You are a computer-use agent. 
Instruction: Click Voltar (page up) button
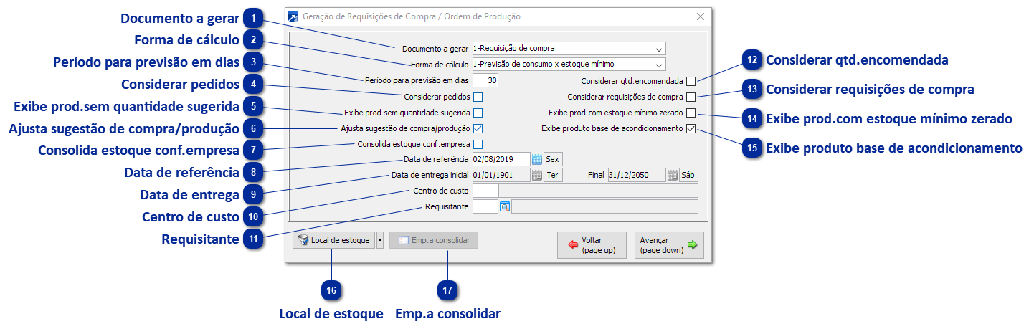592,245
